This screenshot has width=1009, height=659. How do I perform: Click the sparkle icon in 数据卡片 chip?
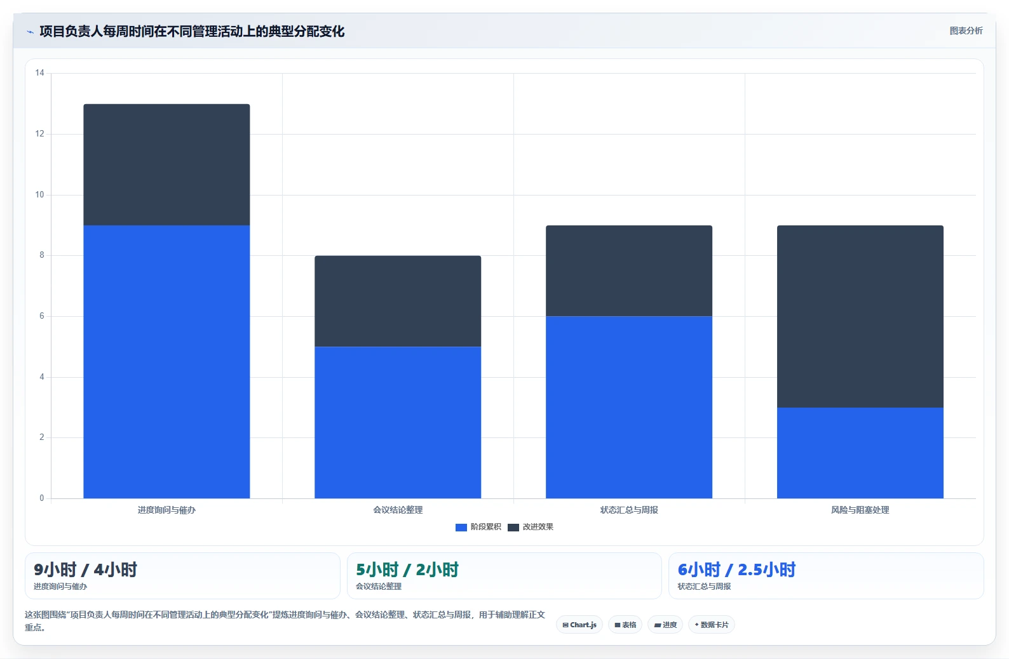(697, 625)
